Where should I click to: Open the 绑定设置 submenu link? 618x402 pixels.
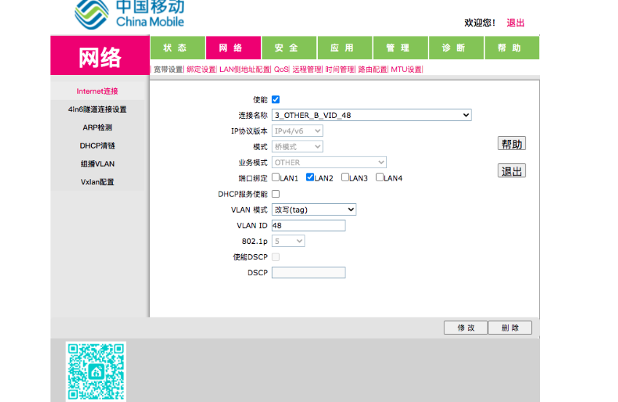[201, 70]
